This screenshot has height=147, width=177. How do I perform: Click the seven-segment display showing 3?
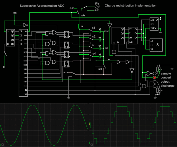156,45
